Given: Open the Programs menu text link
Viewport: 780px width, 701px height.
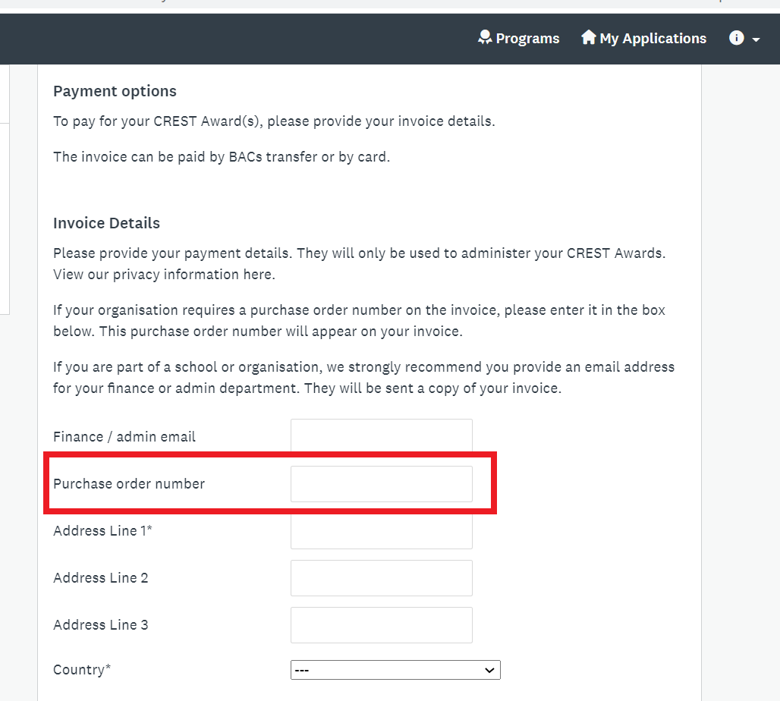Looking at the screenshot, I should tap(527, 38).
